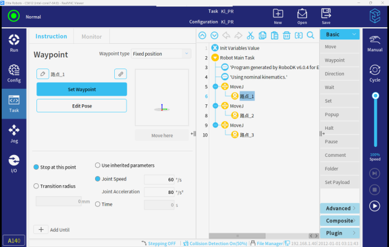Open the Task page in sidebar
Image resolution: width=389 pixels, height=247 pixels.
click(x=14, y=104)
